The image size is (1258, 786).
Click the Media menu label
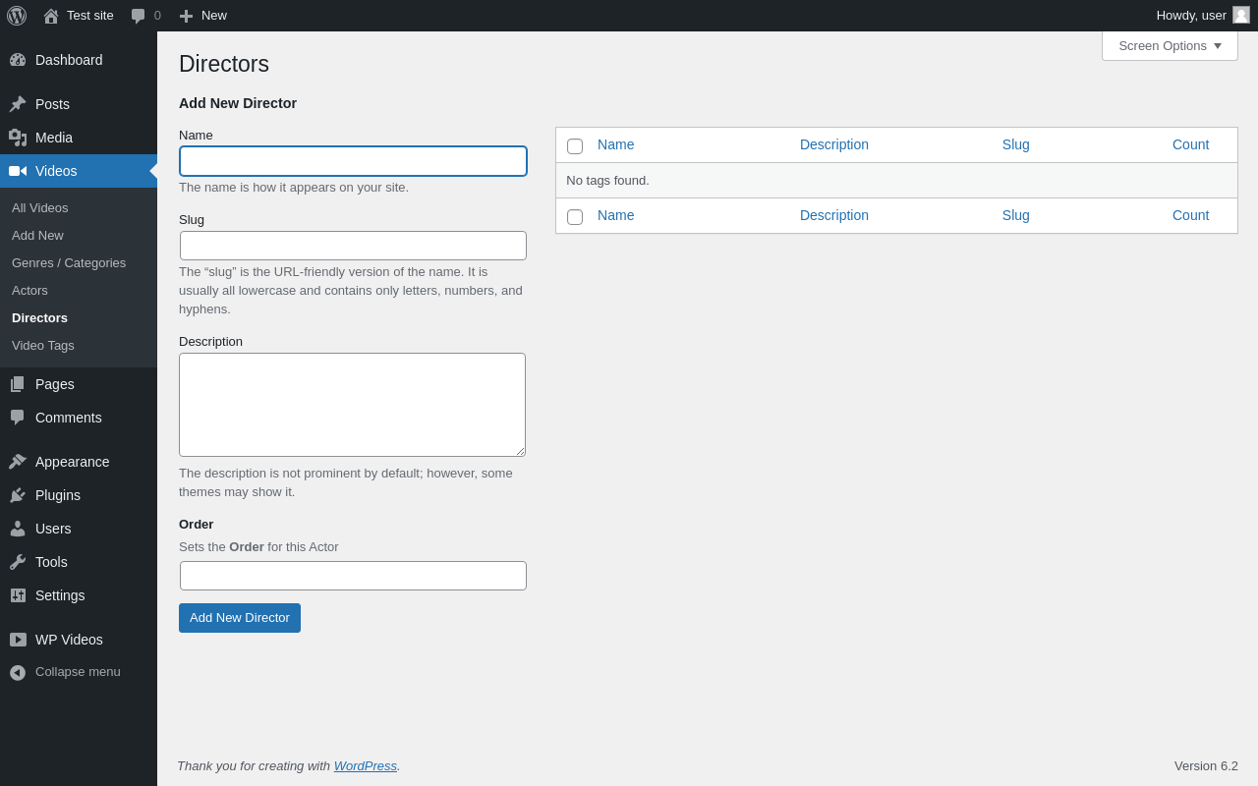click(54, 138)
